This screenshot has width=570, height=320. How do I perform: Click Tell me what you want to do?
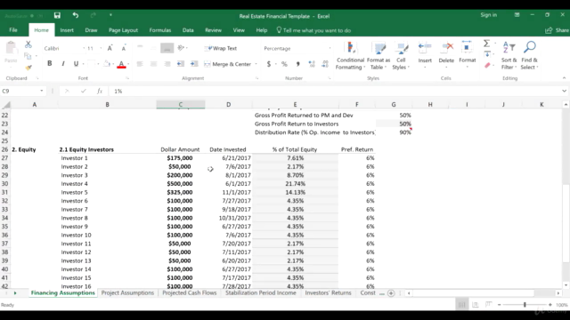coord(313,30)
